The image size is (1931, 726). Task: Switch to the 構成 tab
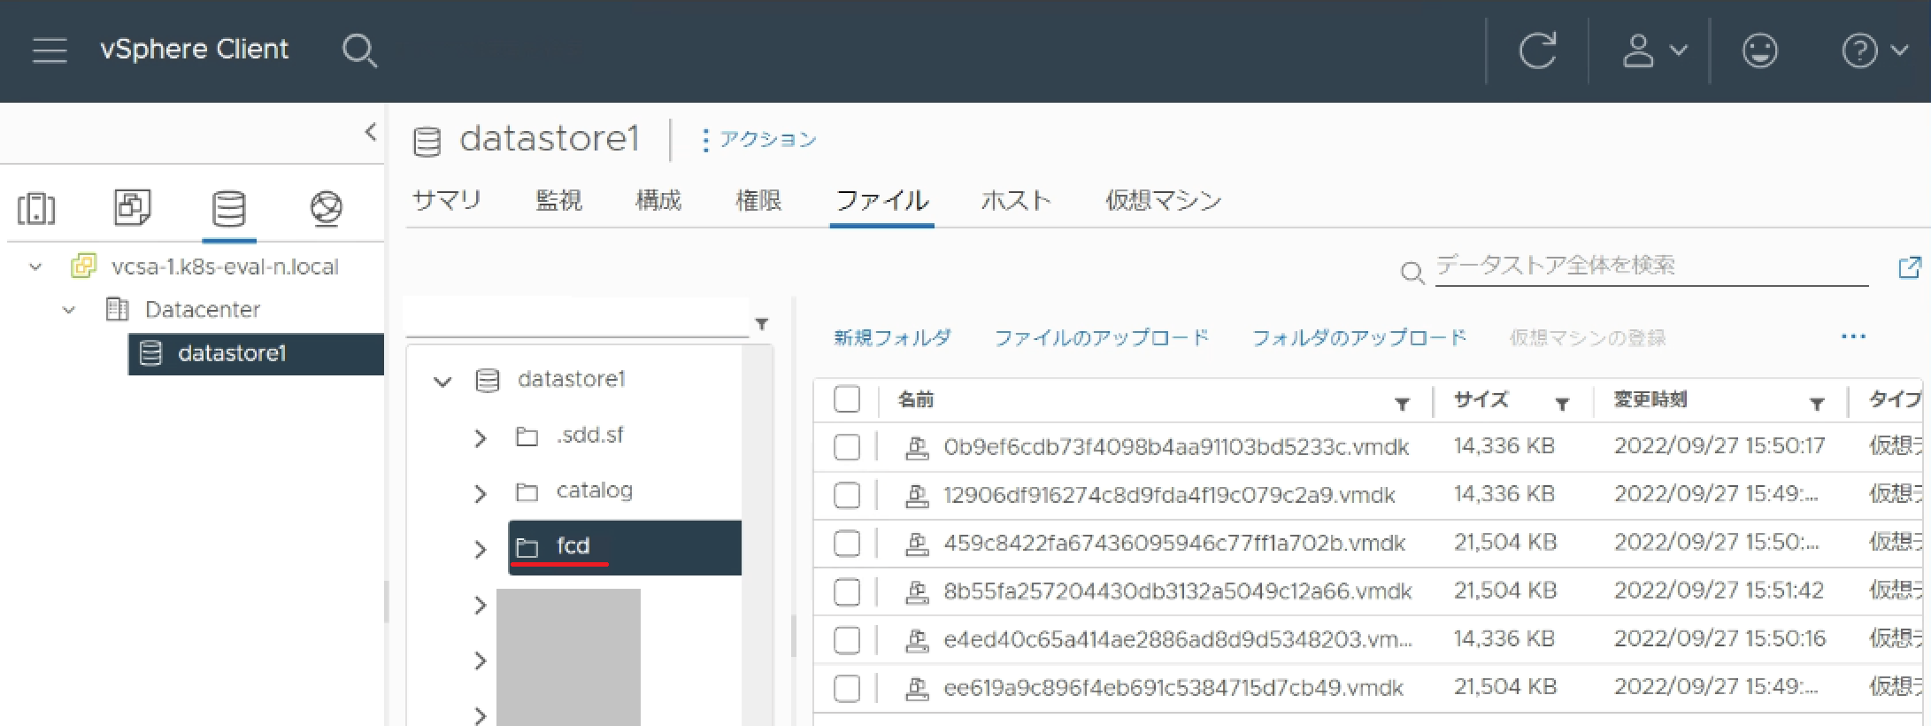(x=658, y=201)
